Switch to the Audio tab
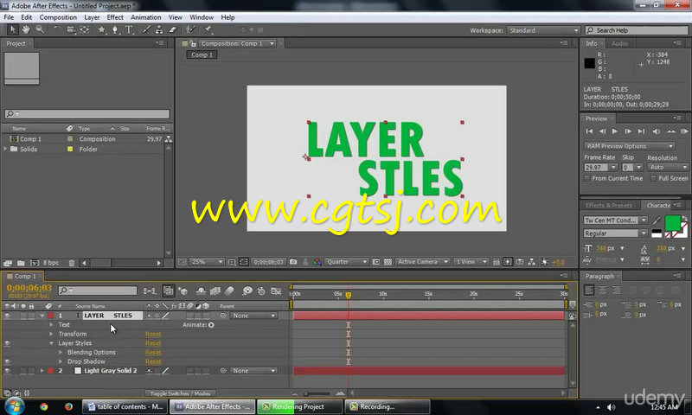 pos(619,43)
